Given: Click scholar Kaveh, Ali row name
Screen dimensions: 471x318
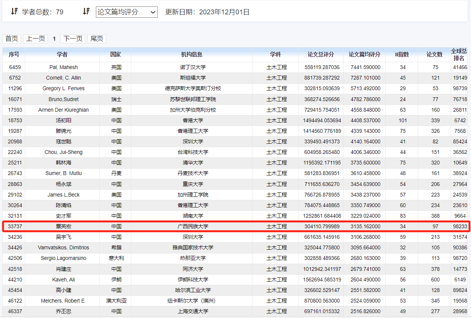Looking at the screenshot, I should 63,280.
